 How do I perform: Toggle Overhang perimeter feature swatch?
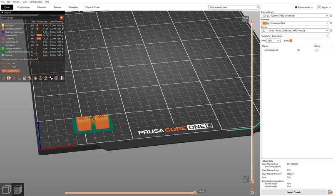(x=3, y=32)
